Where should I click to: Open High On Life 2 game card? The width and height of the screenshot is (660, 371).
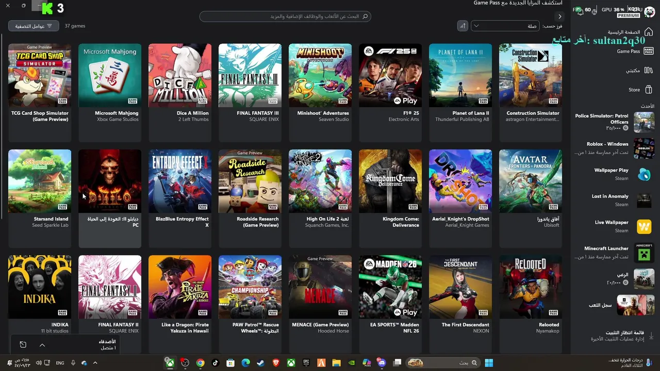click(320, 198)
